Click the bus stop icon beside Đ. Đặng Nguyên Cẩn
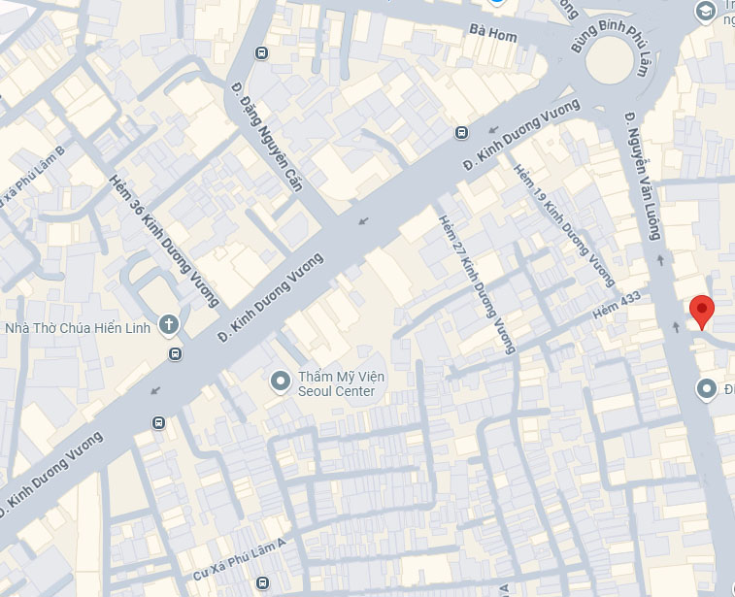The height and width of the screenshot is (597, 735). 261,53
